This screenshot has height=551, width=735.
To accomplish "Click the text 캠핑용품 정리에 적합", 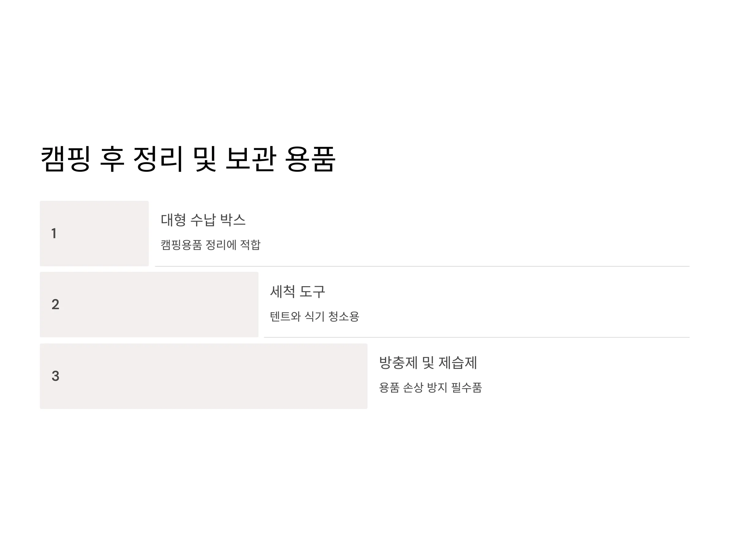I will click(211, 245).
